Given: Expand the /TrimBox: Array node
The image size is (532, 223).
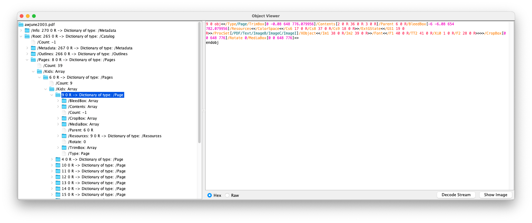Looking at the screenshot, I should [58, 148].
